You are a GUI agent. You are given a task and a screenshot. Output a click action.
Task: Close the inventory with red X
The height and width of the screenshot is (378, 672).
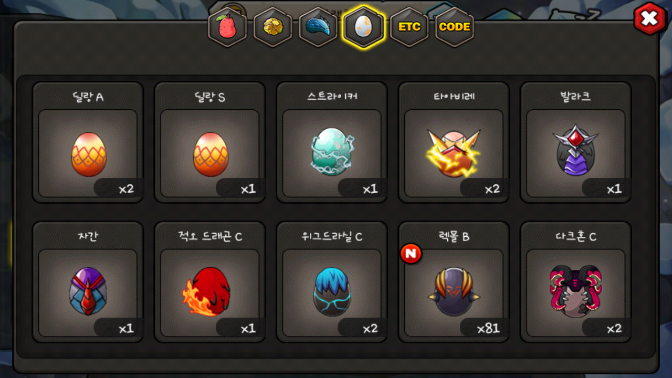tap(649, 19)
